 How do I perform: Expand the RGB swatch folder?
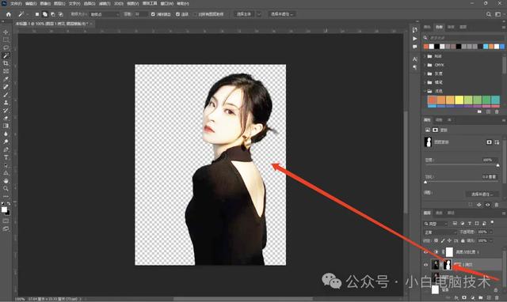tap(425, 56)
